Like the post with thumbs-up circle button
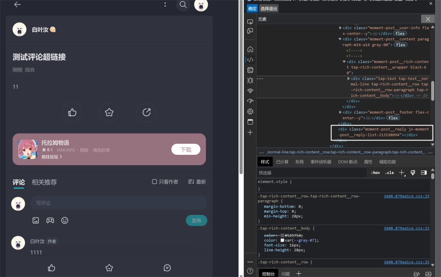 tap(72, 112)
